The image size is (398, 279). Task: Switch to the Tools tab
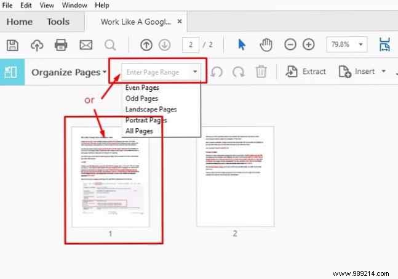[58, 22]
